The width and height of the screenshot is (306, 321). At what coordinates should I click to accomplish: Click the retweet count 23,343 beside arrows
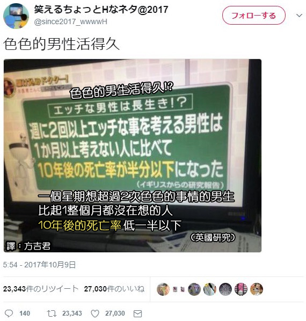[x=72, y=313]
